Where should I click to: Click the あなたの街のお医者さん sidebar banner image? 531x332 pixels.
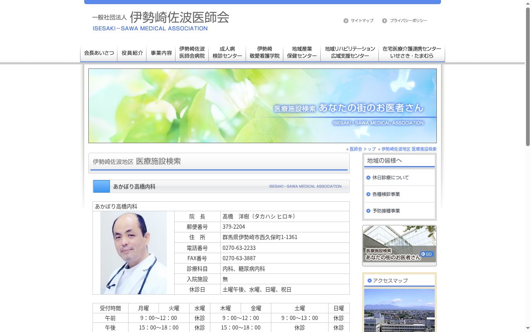click(399, 246)
